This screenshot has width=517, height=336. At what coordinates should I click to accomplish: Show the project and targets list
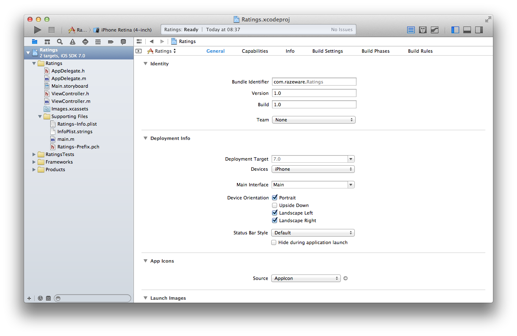(x=139, y=51)
